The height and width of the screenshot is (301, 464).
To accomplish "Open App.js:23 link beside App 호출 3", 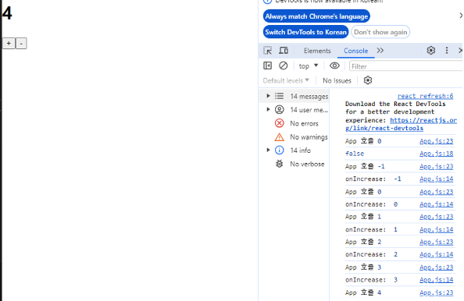I will [x=436, y=267].
